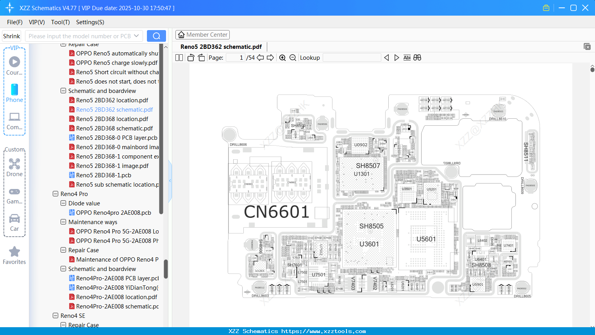Open the Tool(T) menu
Viewport: 595px width, 335px height.
(x=60, y=22)
